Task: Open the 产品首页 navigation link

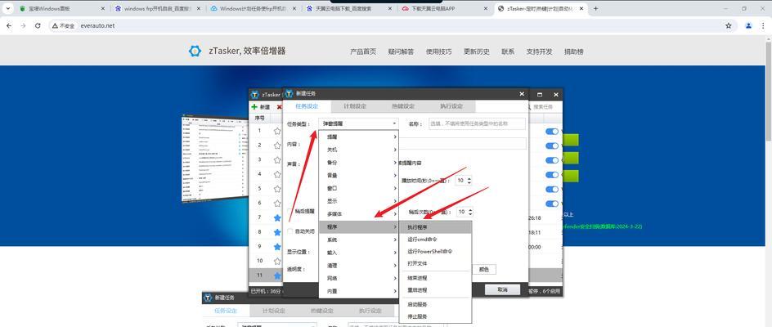Action: pyautogui.click(x=363, y=52)
